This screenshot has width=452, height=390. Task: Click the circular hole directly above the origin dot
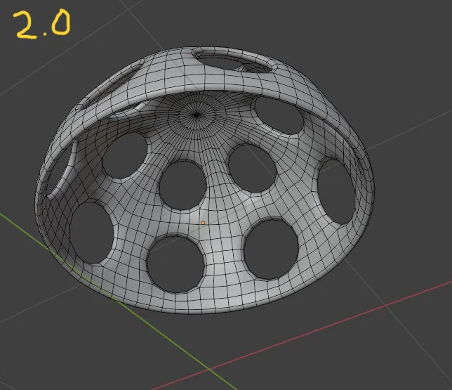click(182, 186)
